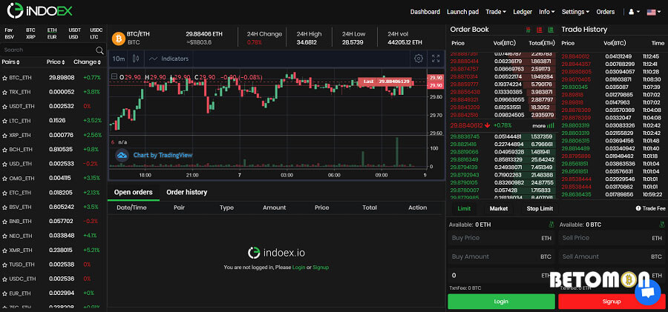Open the Info dropdown menu

[x=546, y=12]
